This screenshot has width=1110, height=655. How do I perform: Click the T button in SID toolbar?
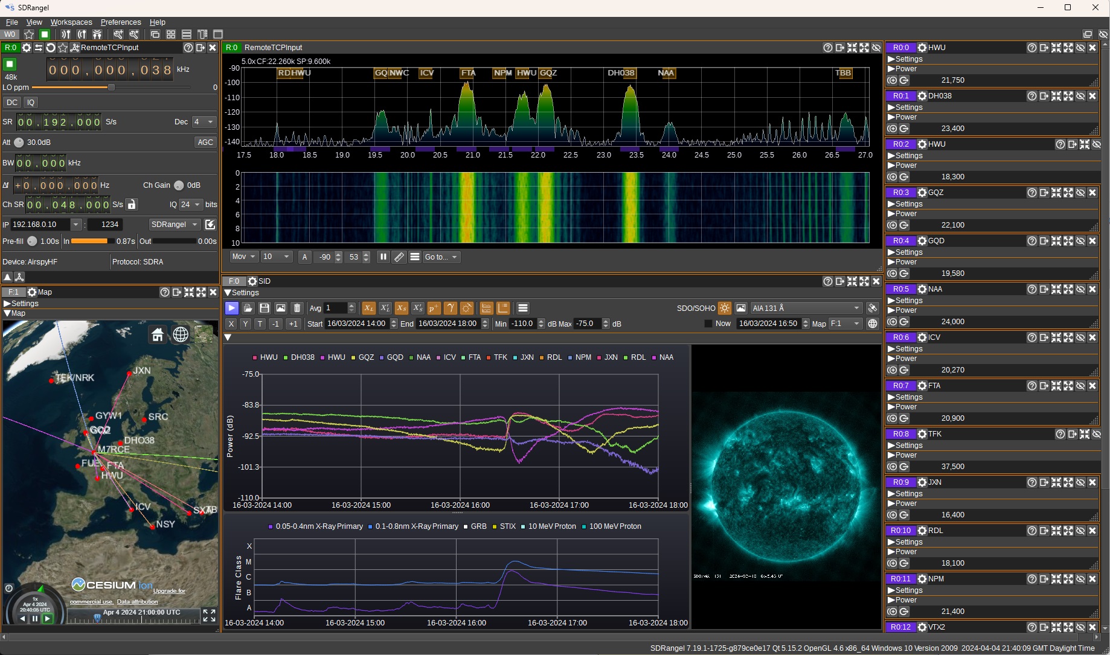[260, 324]
